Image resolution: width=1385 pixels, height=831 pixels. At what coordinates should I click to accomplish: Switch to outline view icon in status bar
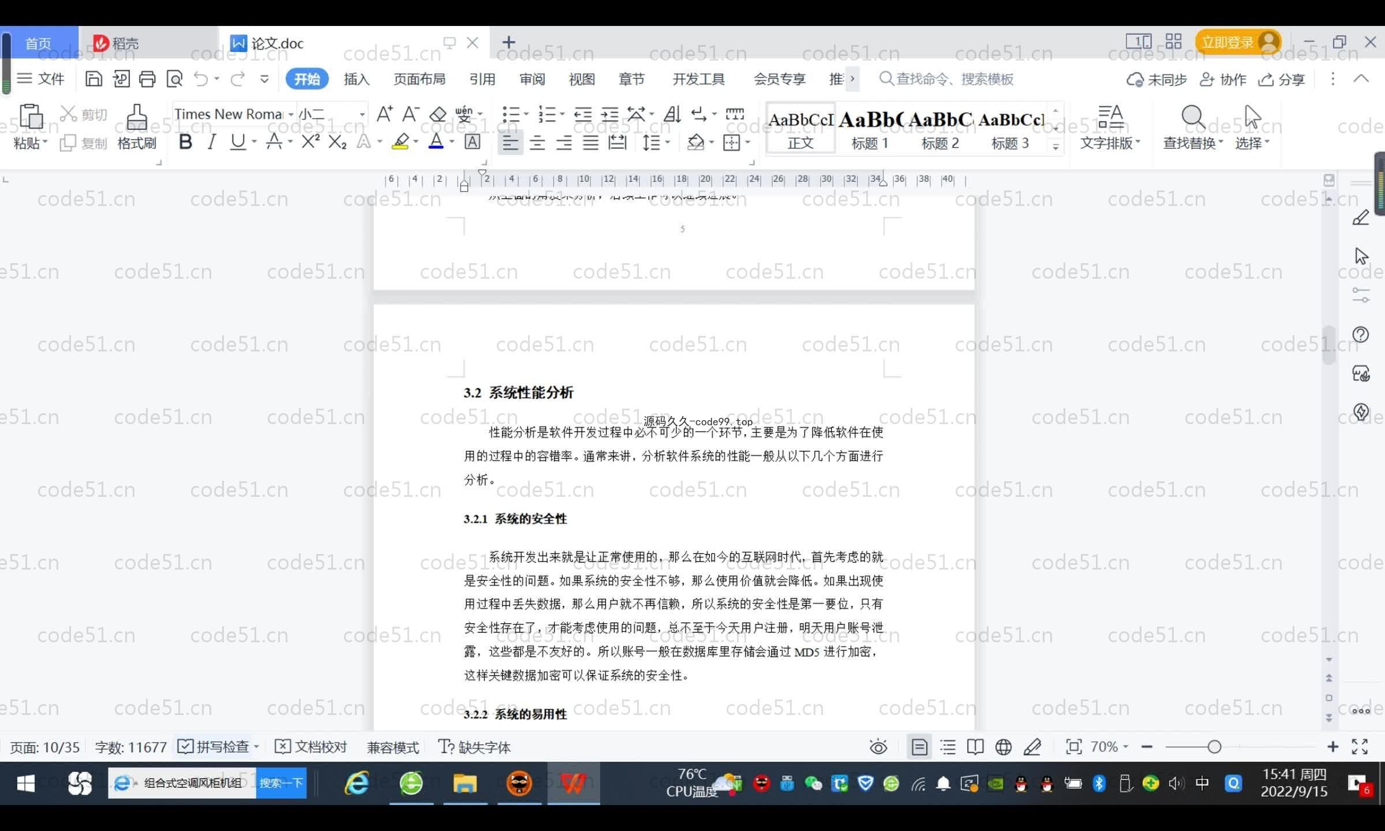click(x=948, y=747)
